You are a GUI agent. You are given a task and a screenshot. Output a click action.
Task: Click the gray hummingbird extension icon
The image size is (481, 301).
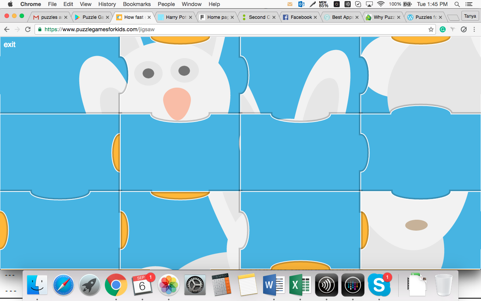pos(453,29)
